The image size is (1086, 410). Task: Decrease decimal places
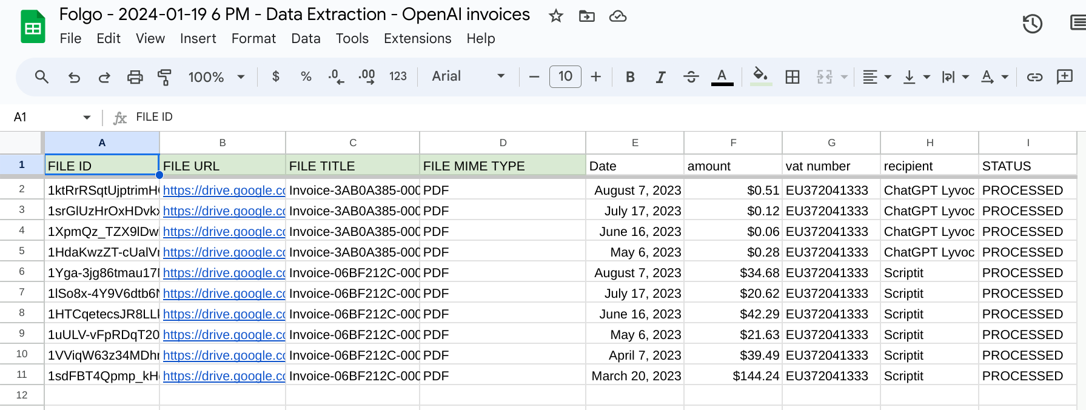336,76
